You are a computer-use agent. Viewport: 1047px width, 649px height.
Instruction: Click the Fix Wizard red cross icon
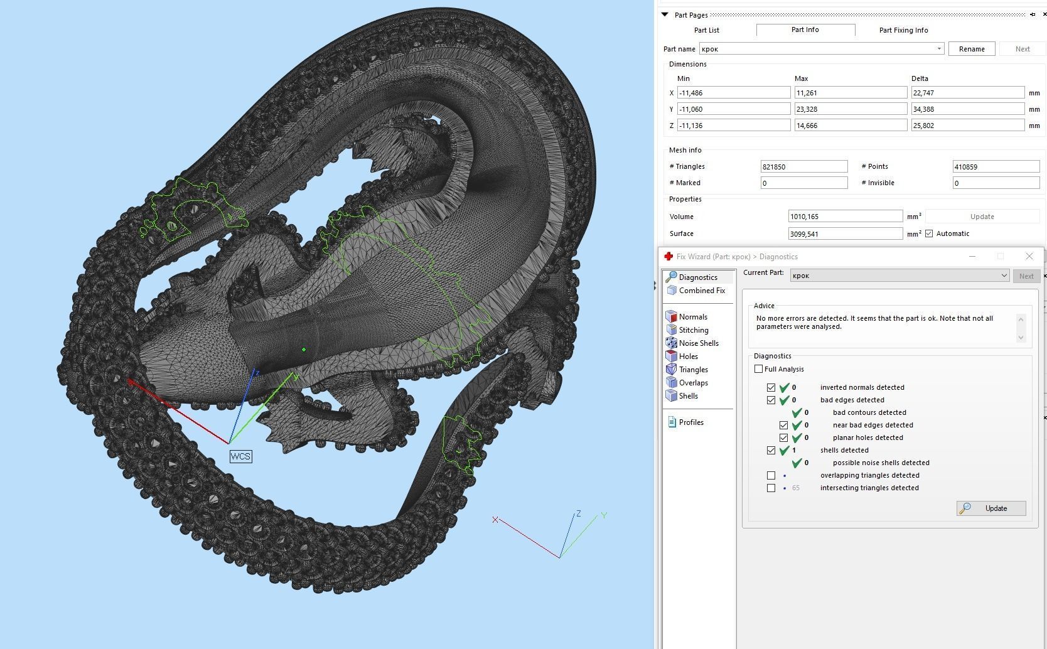coord(668,256)
